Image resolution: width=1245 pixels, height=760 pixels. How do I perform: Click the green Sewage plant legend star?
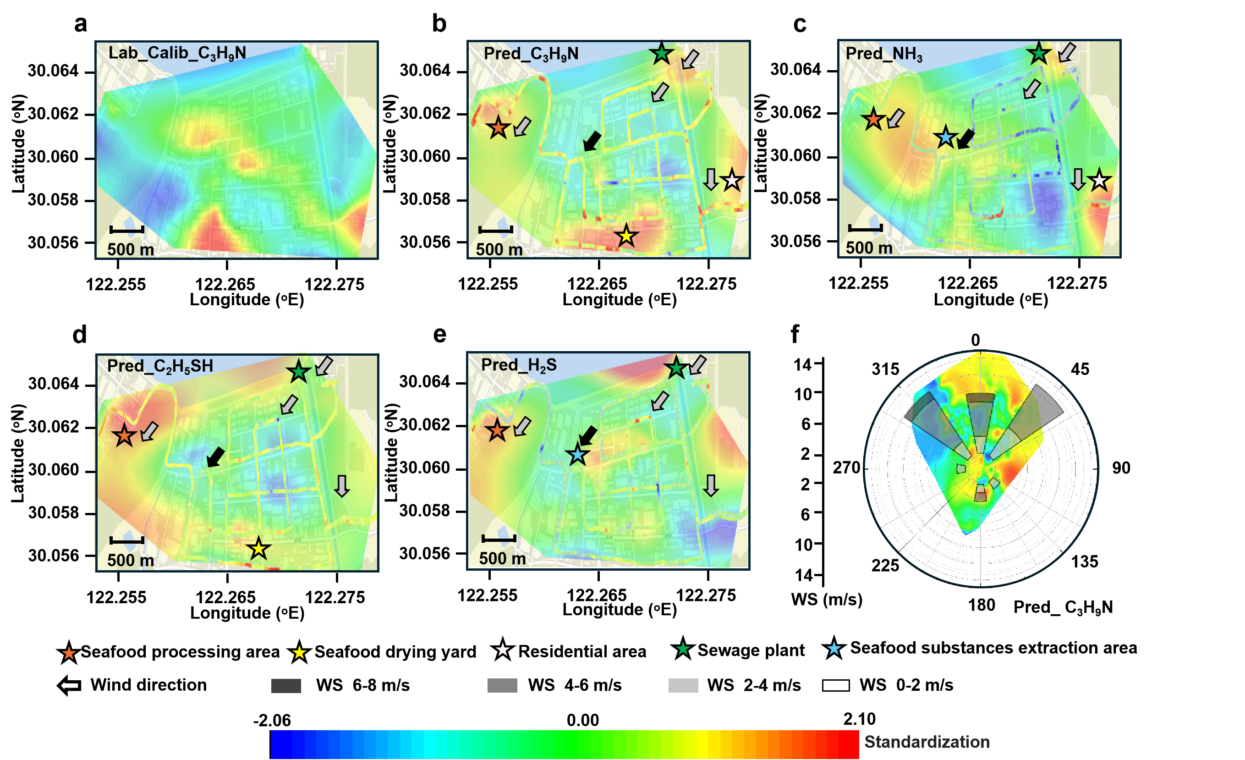684,648
